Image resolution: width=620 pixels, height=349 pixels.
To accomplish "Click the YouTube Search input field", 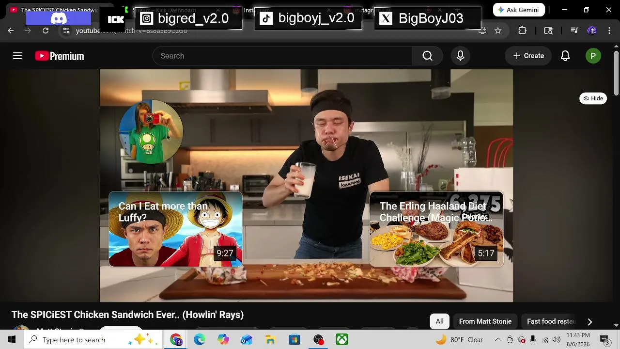I will click(282, 56).
